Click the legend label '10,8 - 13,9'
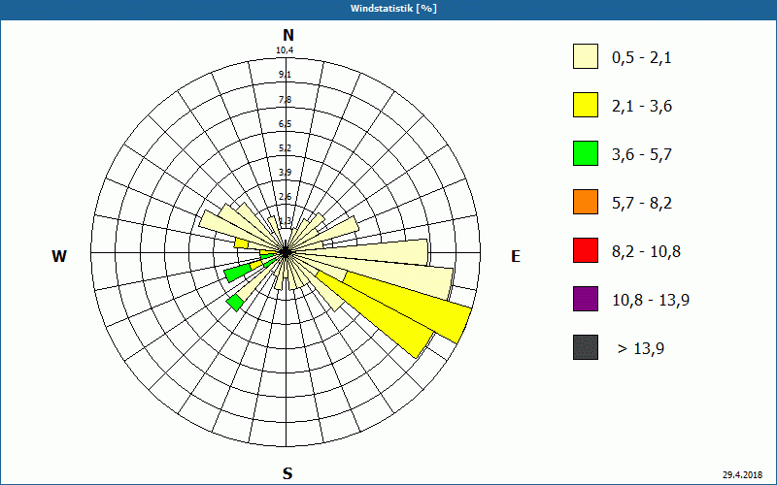777x485 pixels. [651, 301]
